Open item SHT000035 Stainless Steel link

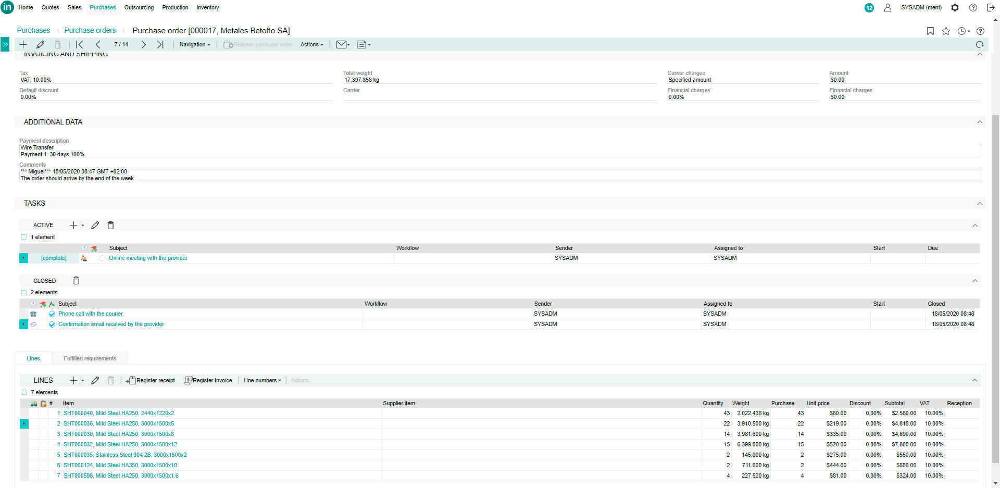click(x=125, y=455)
